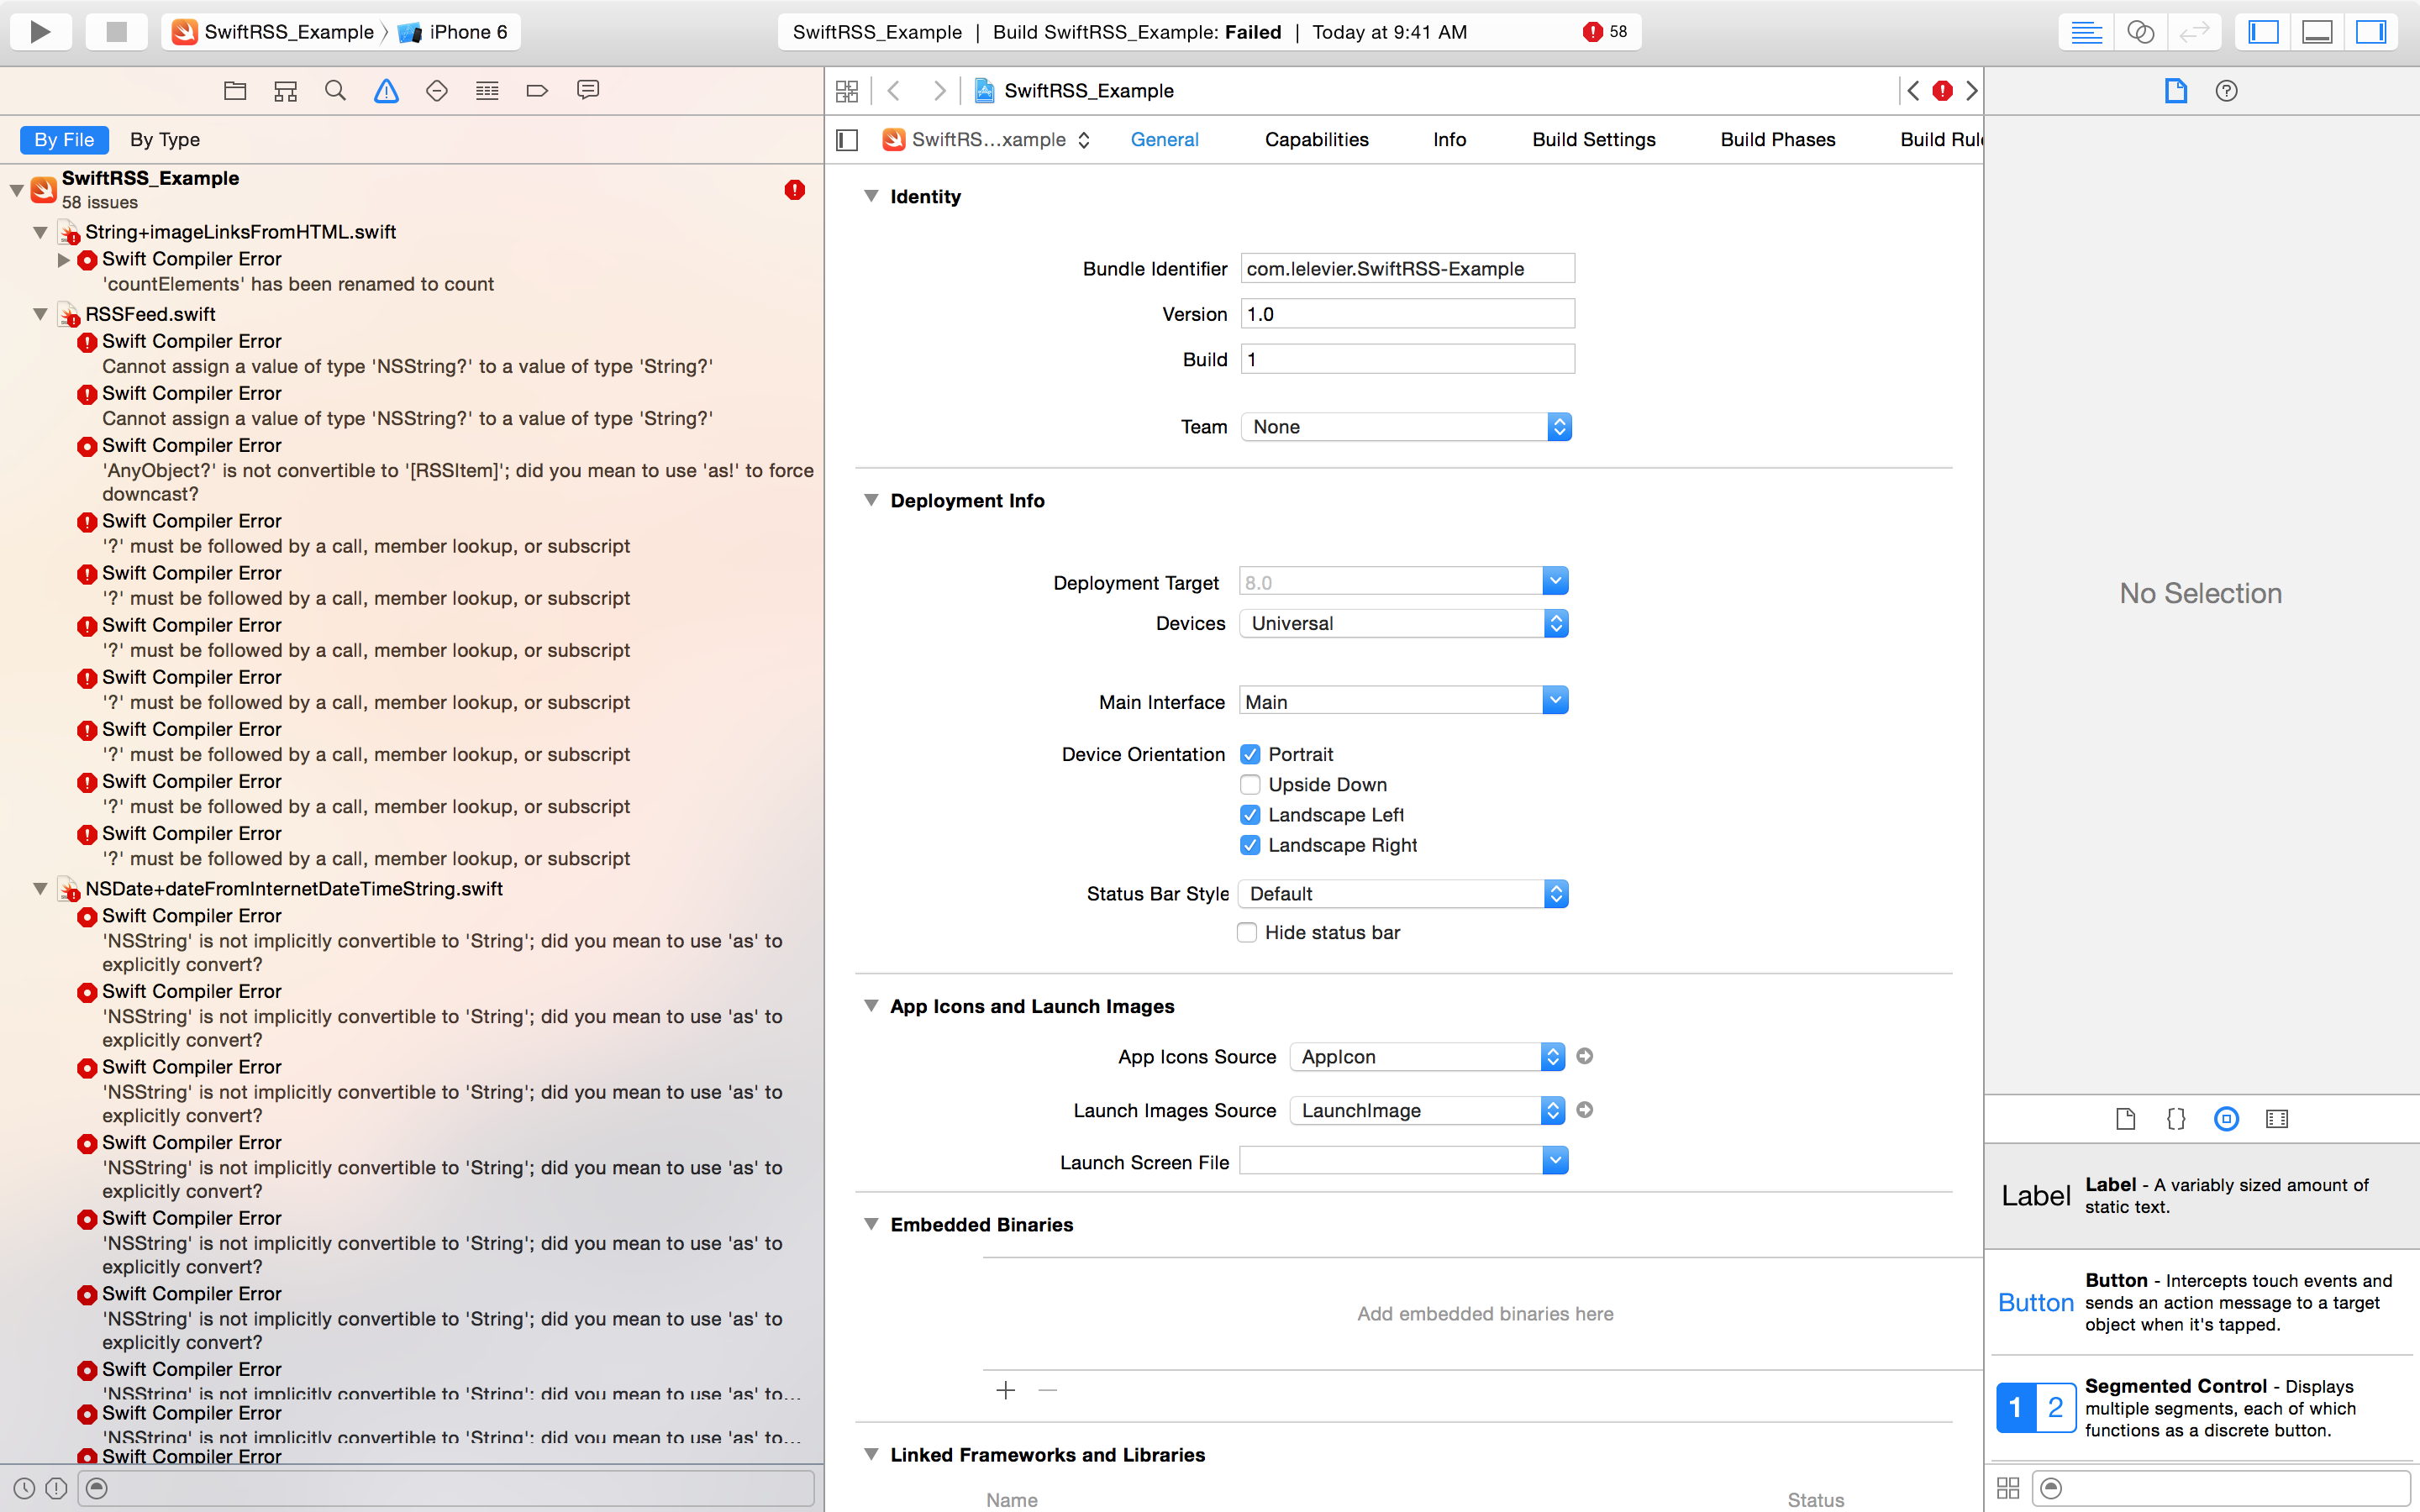The width and height of the screenshot is (2420, 1512).
Task: Click the issue navigator icon
Action: pos(387,89)
